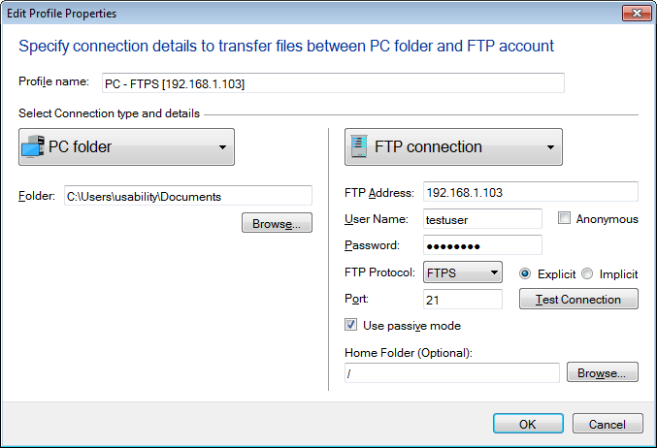Expand the FTP connection type dropdown
This screenshot has height=448, width=657.
click(550, 147)
